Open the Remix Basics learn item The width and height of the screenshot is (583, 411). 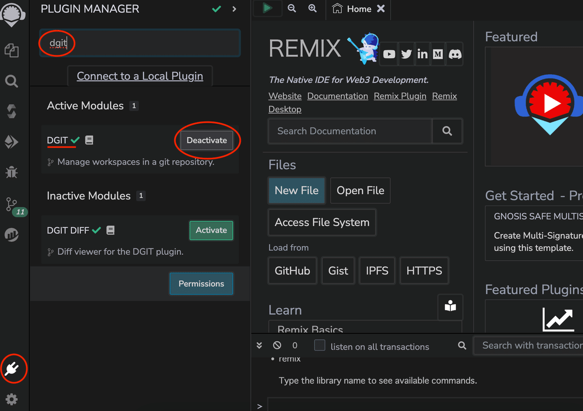(365, 327)
